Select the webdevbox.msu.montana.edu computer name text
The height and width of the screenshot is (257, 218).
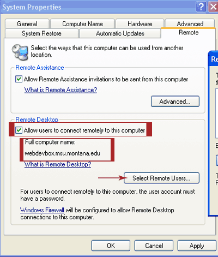tap(63, 153)
